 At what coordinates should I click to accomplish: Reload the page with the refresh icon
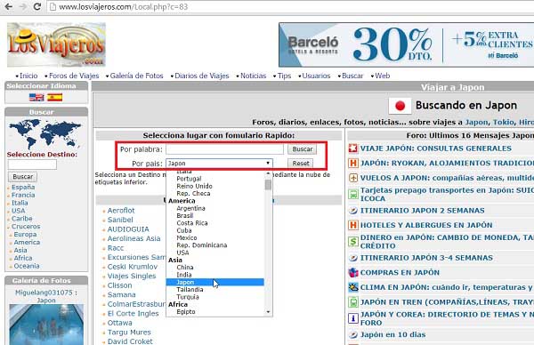pyautogui.click(x=37, y=6)
